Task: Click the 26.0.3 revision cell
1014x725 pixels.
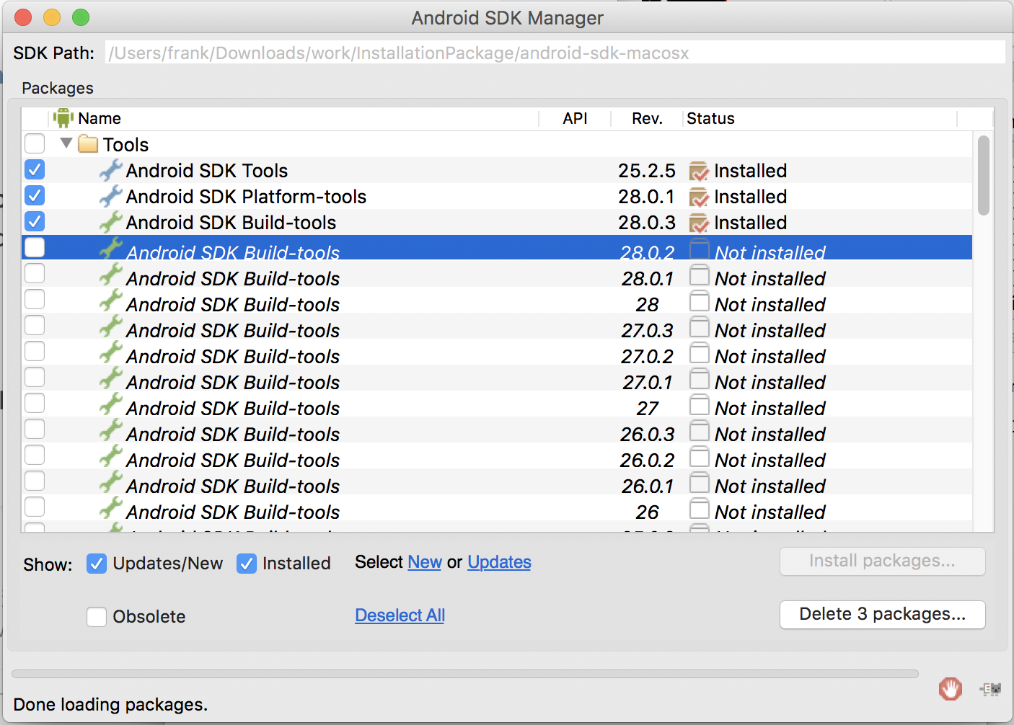Action: coord(647,435)
